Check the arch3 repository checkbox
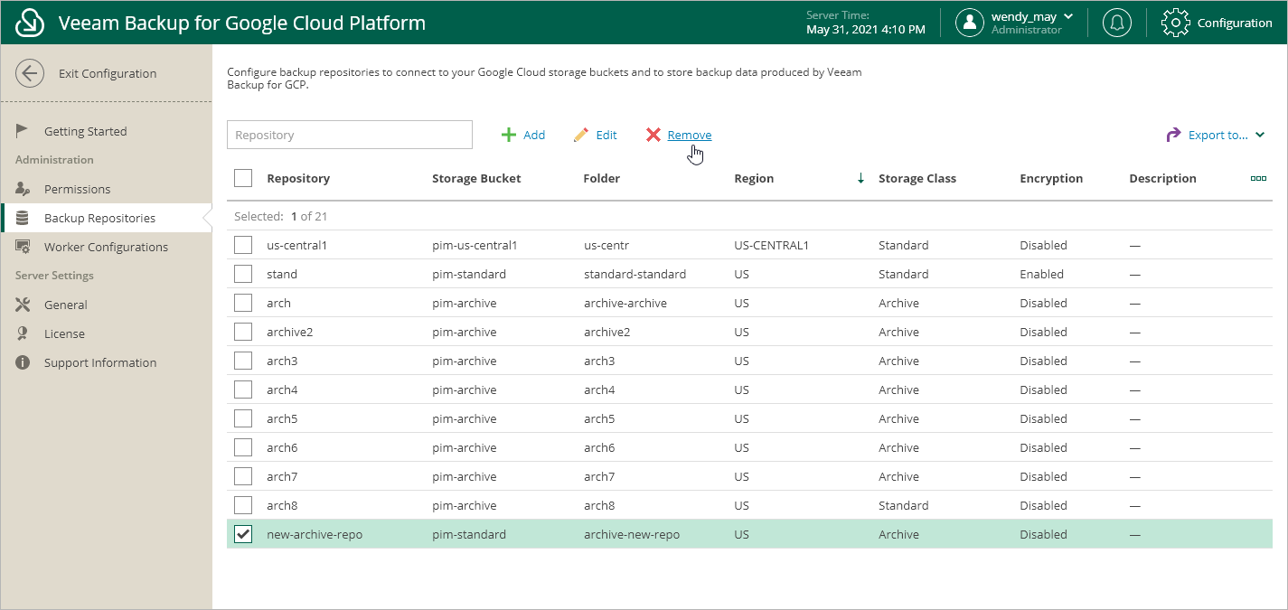1288x610 pixels. tap(243, 361)
